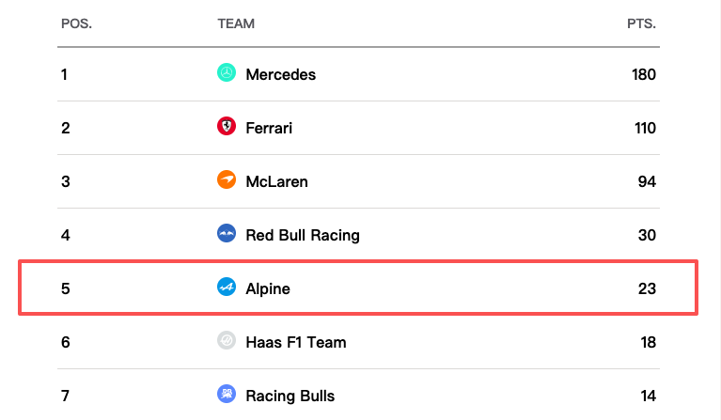This screenshot has height=420, width=721.
Task: Open the Haas F1 Team link
Action: pos(296,342)
